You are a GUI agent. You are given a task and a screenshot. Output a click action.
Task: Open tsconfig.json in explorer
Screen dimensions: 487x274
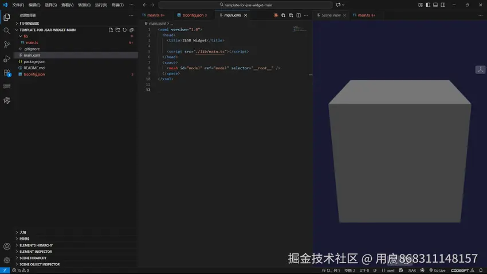[x=34, y=75]
